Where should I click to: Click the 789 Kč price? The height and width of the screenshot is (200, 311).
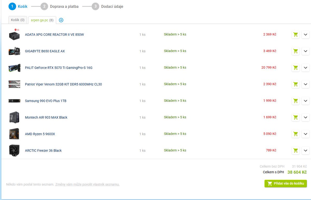[x=271, y=151]
